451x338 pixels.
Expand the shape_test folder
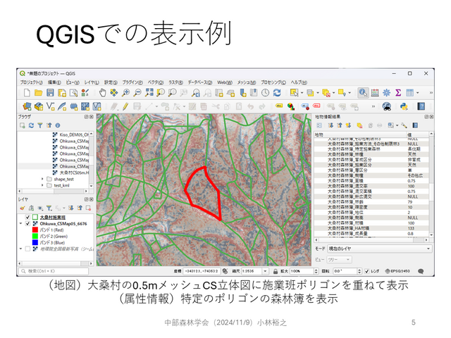click(x=42, y=179)
